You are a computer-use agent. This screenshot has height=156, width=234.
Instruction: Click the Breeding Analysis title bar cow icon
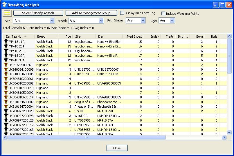pyautogui.click(x=4, y=5)
